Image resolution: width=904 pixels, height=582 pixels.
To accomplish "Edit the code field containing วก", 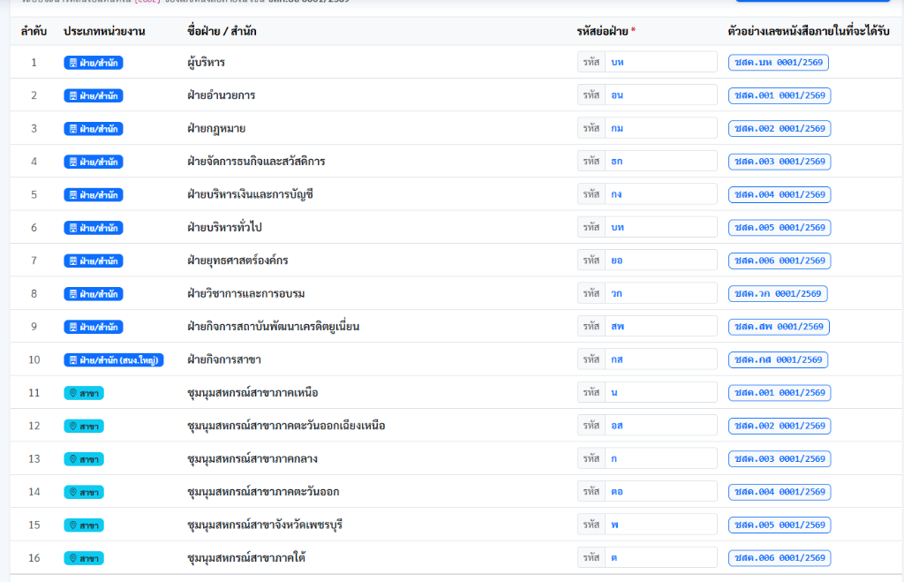I will (660, 293).
